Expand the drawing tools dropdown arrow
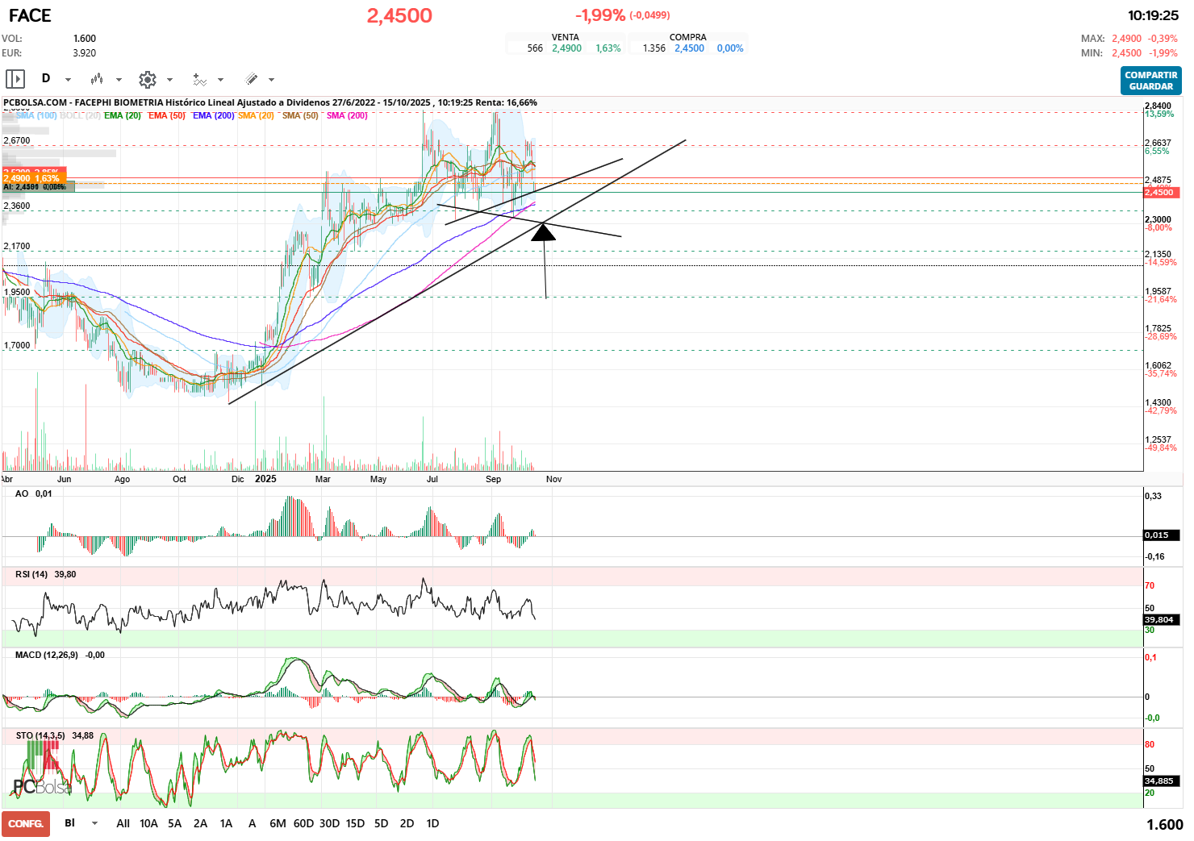The image size is (1194, 841). tap(271, 80)
